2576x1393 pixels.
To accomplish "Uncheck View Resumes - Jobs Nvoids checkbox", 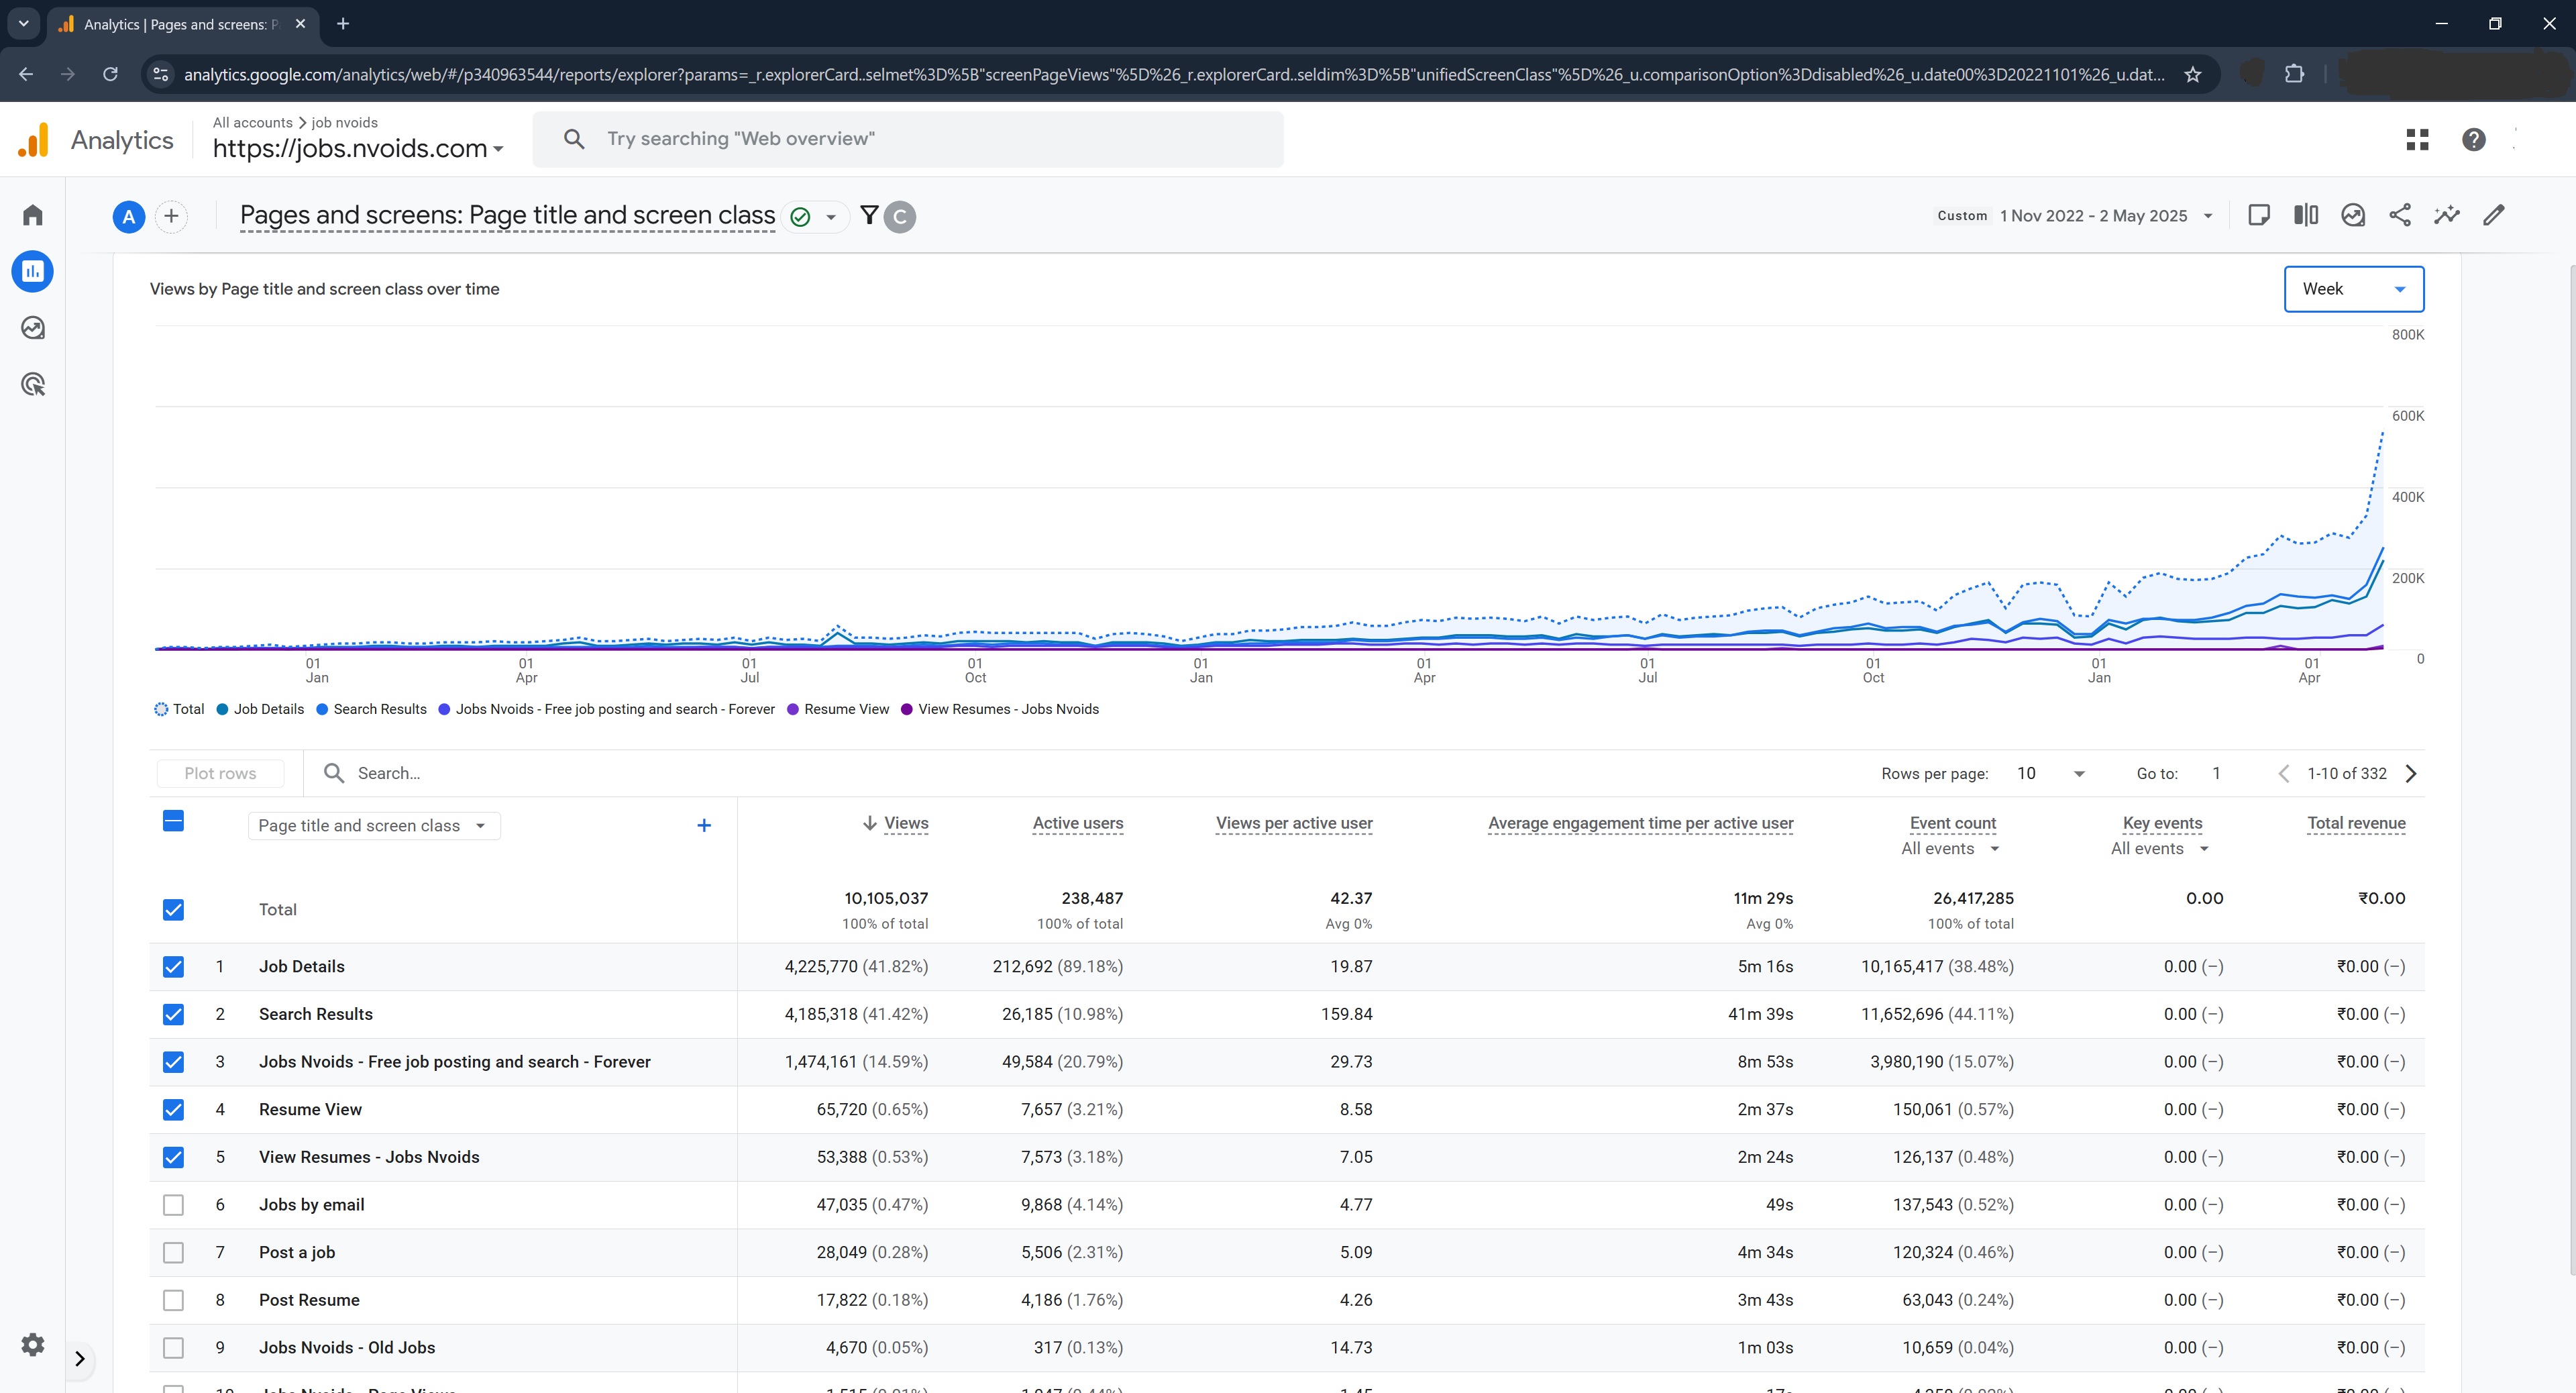I will click(x=173, y=1157).
